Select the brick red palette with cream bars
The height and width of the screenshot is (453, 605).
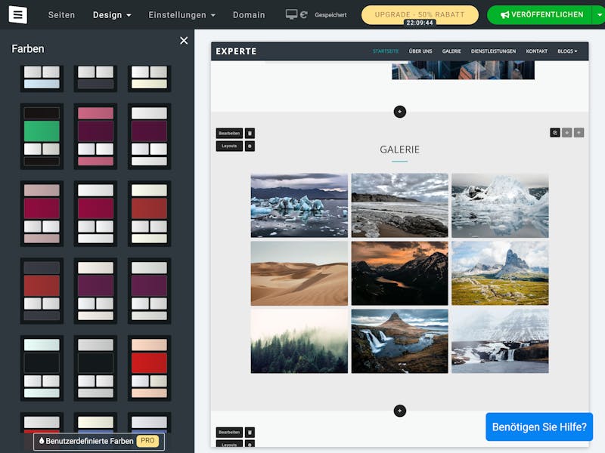click(149, 214)
